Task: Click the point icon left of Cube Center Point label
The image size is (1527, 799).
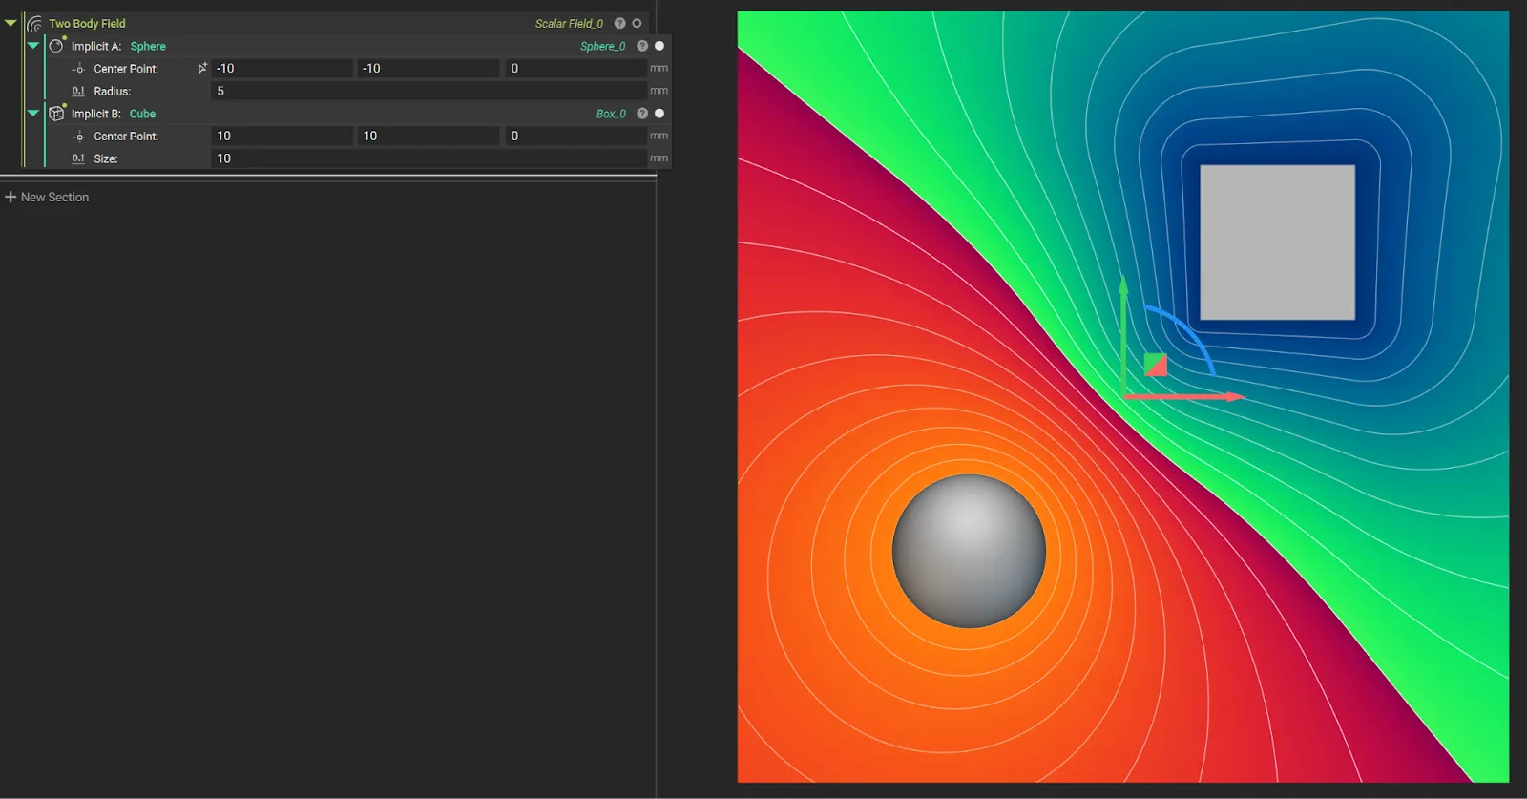Action: (x=78, y=137)
